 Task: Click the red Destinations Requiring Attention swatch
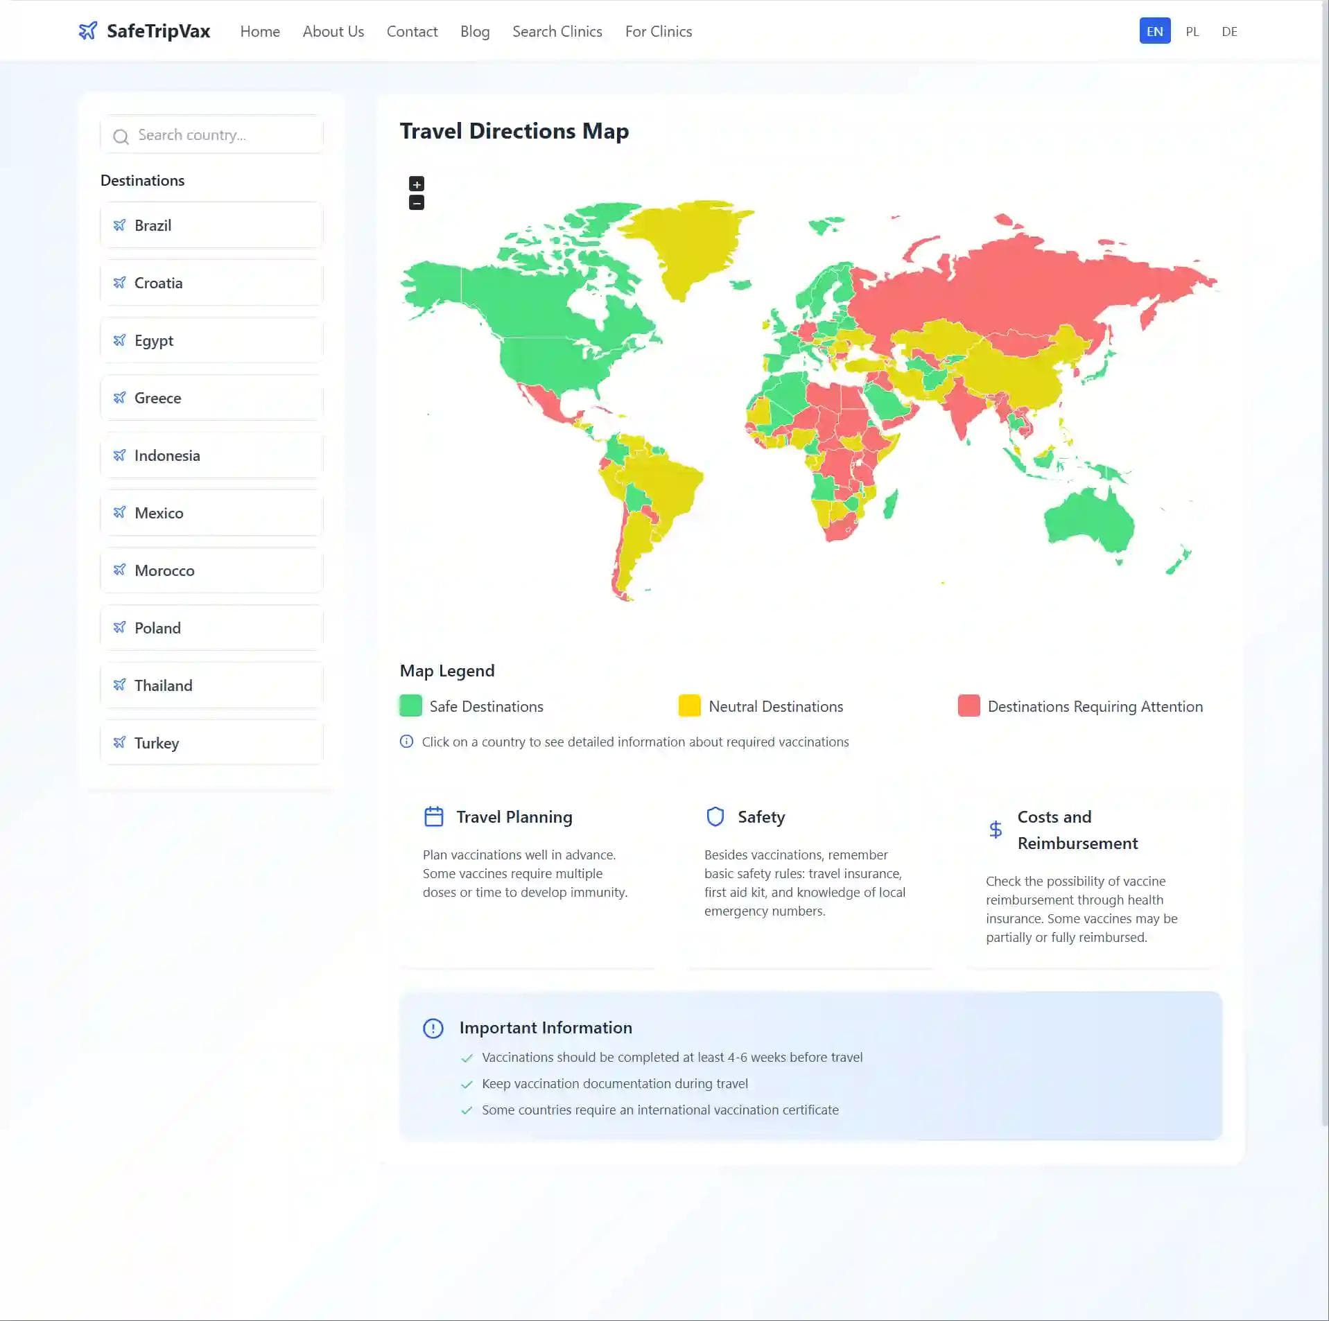(x=968, y=706)
